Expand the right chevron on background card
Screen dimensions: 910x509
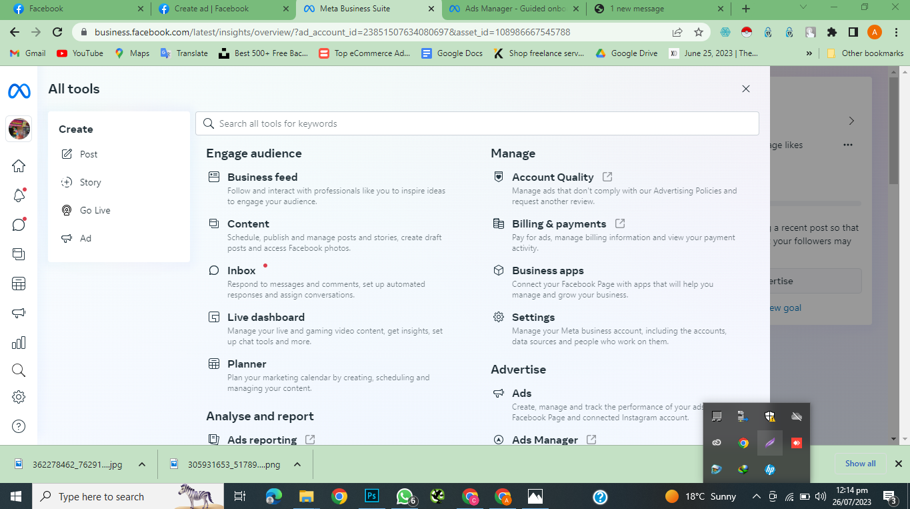(851, 121)
